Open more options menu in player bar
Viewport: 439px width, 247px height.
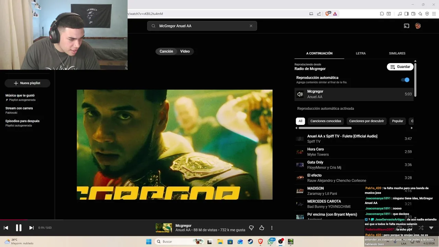(272, 228)
